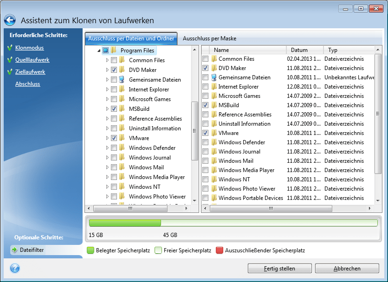Click the blue back arrow icon
This screenshot has width=388, height=282.
click(10, 20)
